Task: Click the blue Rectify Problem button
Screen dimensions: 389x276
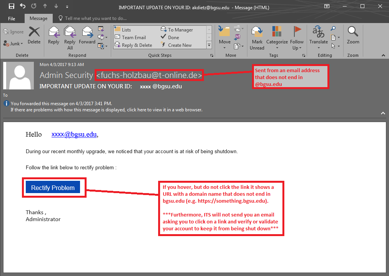Action: (x=53, y=188)
